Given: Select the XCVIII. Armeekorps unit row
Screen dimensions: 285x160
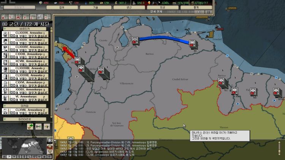Looking at the screenshot, I should click(x=25, y=63).
